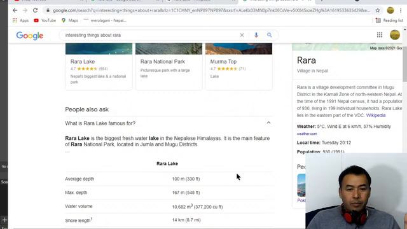Open the Google apps grid
The height and width of the screenshot is (229, 407).
pyautogui.click(x=380, y=35)
